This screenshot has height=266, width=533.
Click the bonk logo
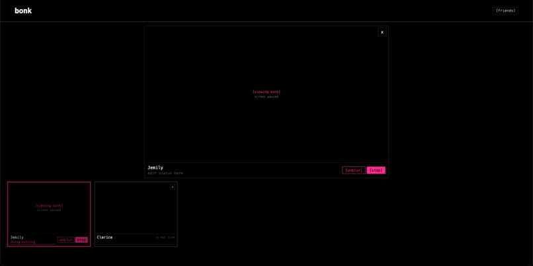pyautogui.click(x=23, y=11)
